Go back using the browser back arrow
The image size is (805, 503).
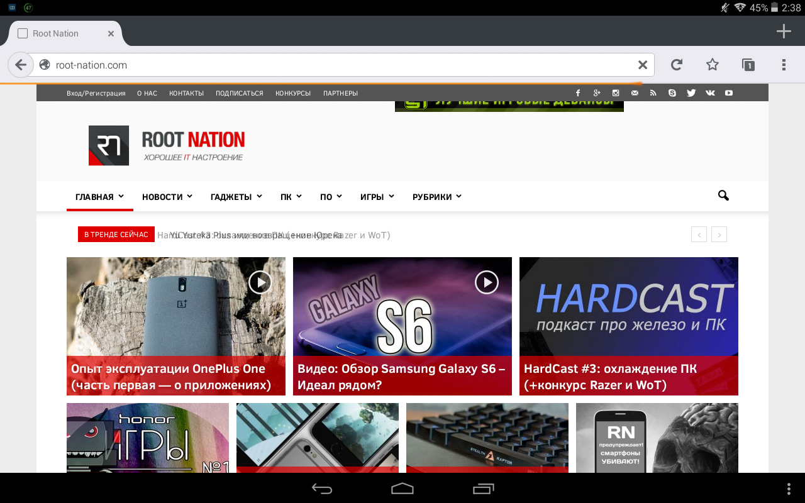click(x=21, y=65)
